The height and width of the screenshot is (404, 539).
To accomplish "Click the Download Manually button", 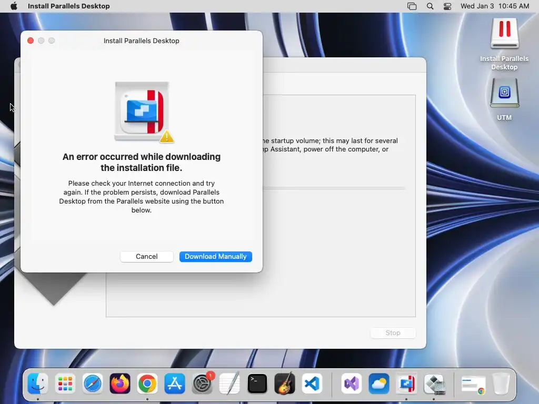I will coord(215,257).
